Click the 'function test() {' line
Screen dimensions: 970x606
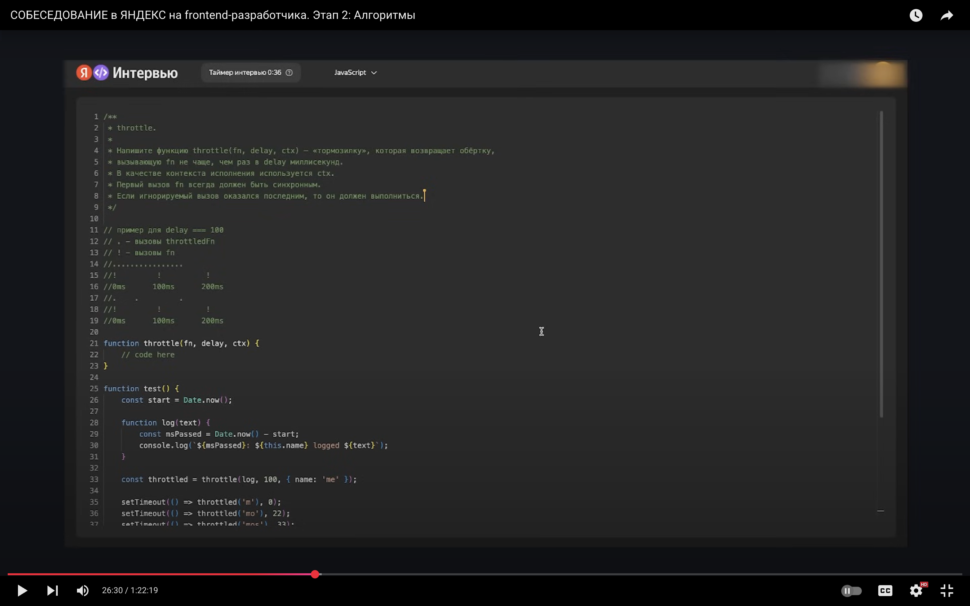pyautogui.click(x=141, y=389)
